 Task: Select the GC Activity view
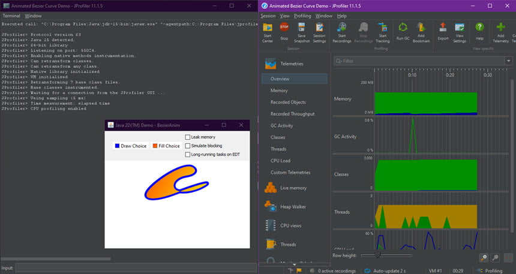(281, 126)
